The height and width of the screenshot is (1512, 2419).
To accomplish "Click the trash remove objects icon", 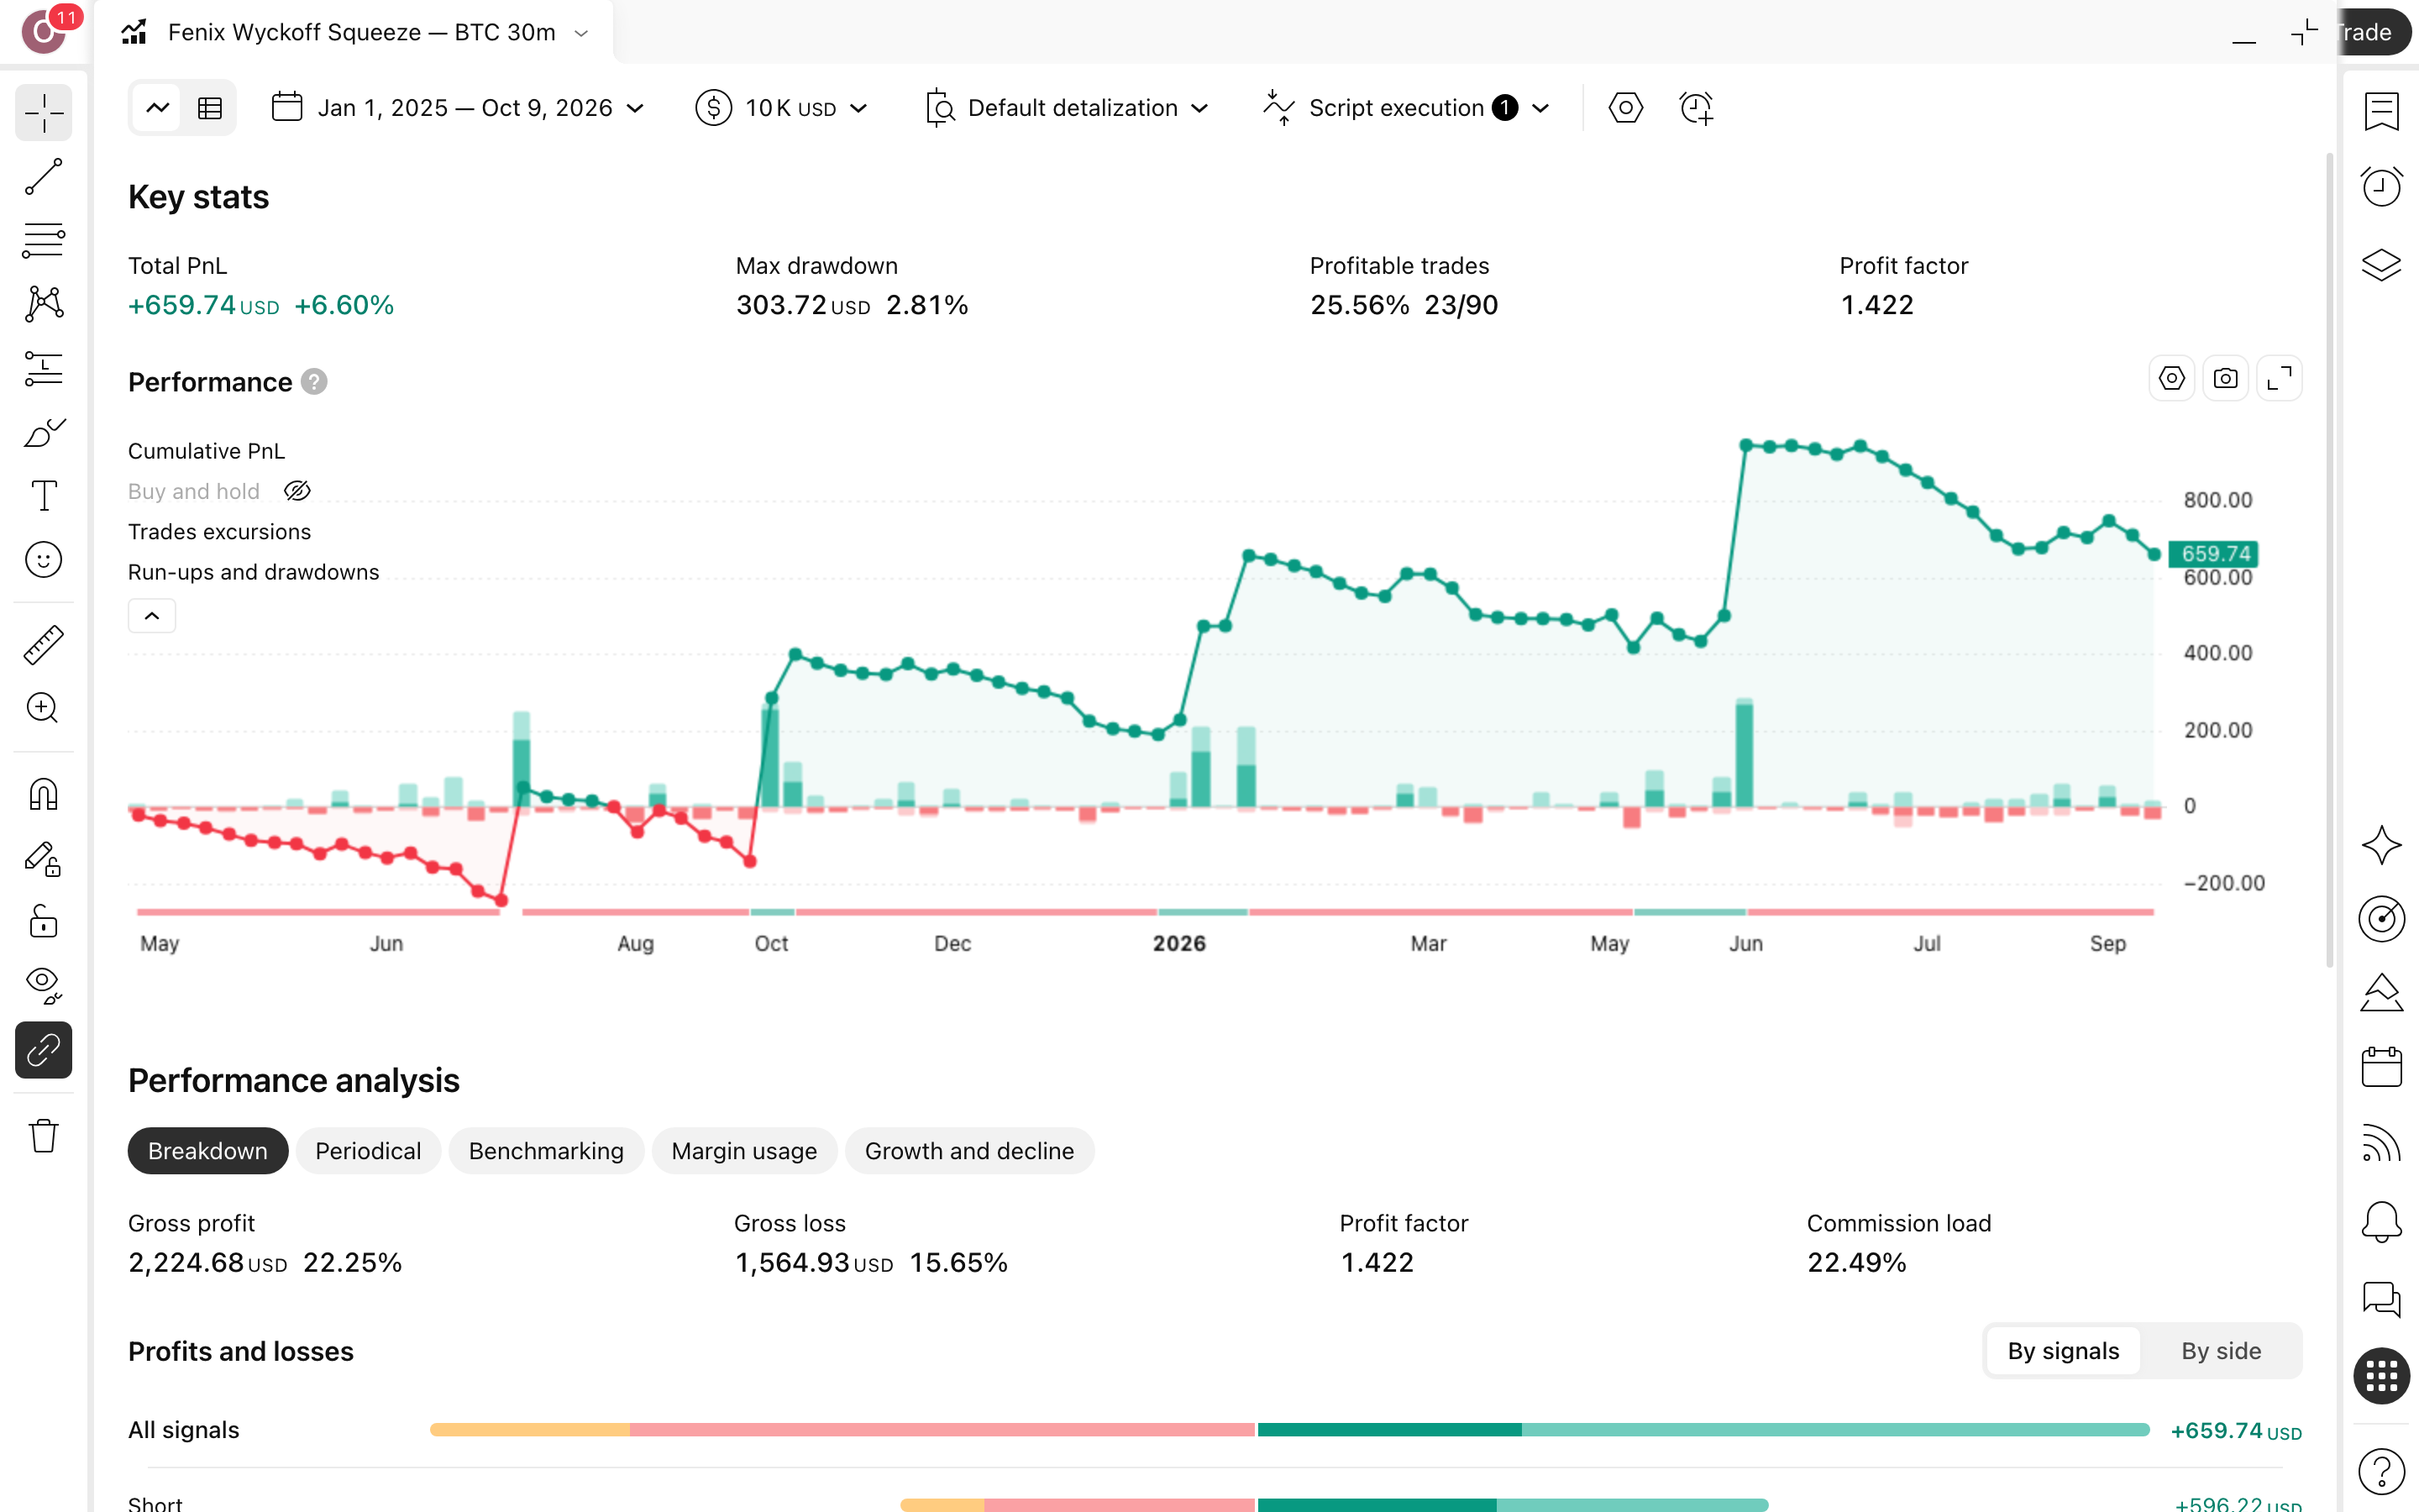I will click(x=43, y=1135).
